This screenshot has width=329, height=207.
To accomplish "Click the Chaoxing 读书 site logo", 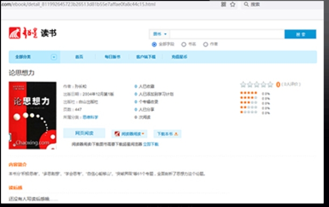I will 32,33.
